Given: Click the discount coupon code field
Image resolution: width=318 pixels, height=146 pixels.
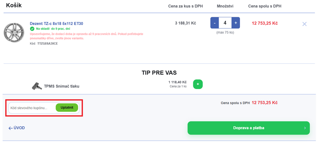Looking at the screenshot, I should click(x=32, y=108).
